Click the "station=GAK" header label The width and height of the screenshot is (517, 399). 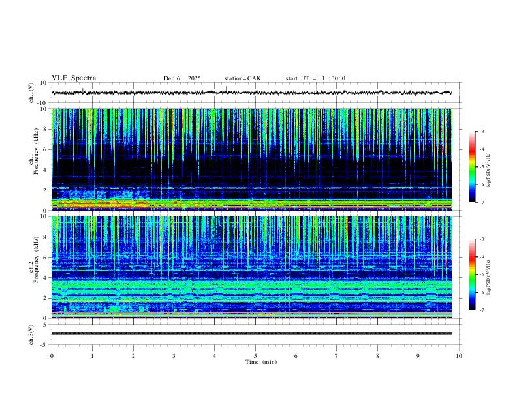[242, 78]
